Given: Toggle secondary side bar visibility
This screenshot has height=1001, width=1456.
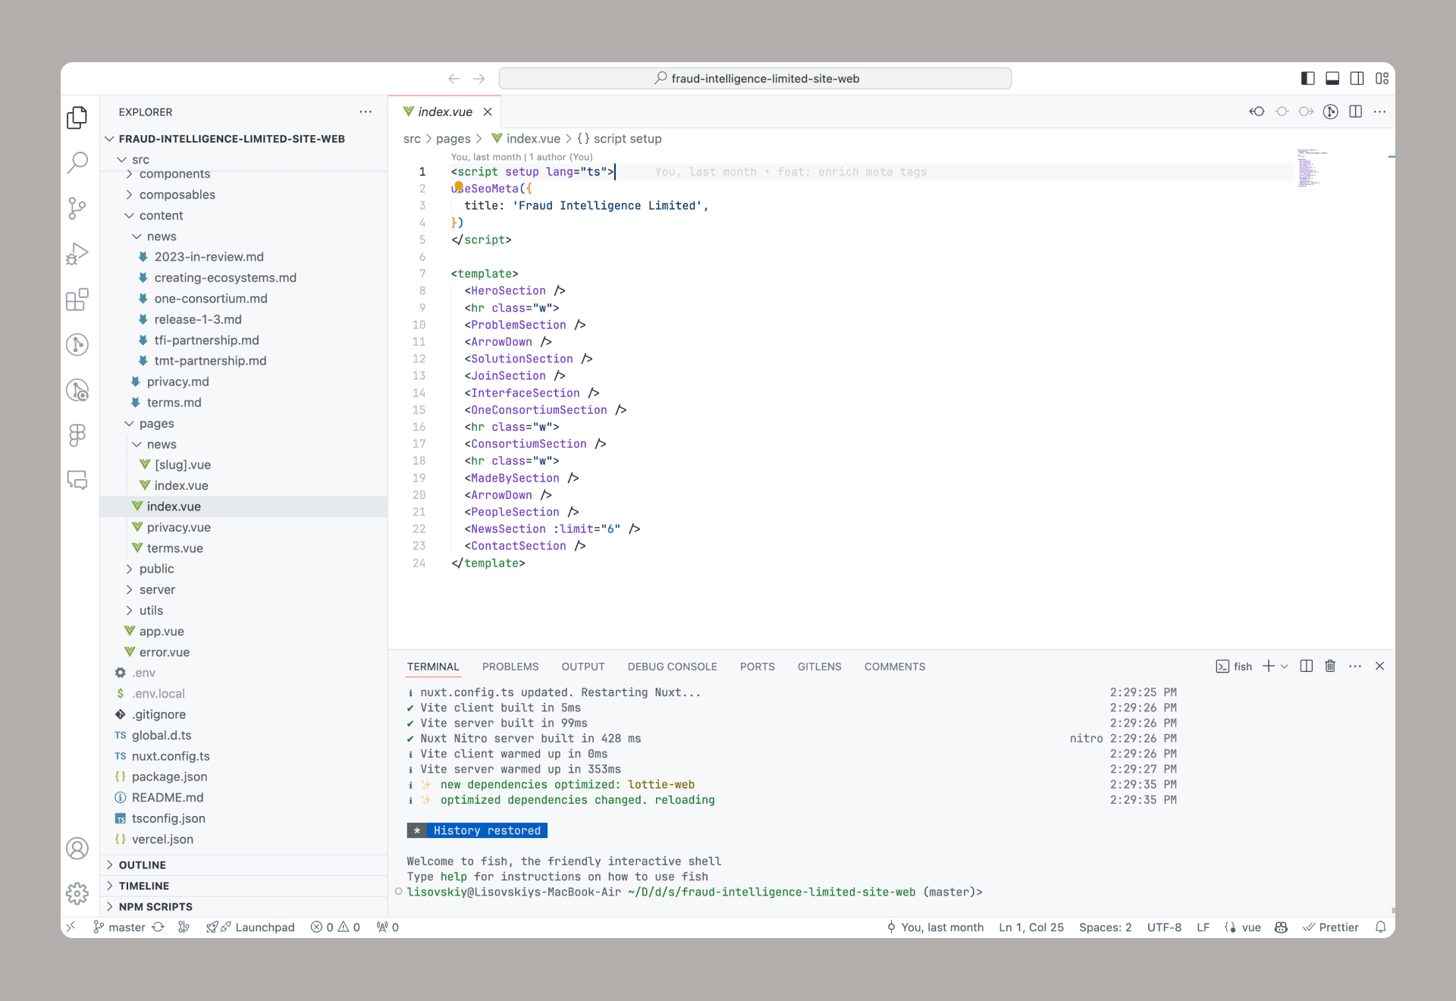Looking at the screenshot, I should (x=1357, y=78).
